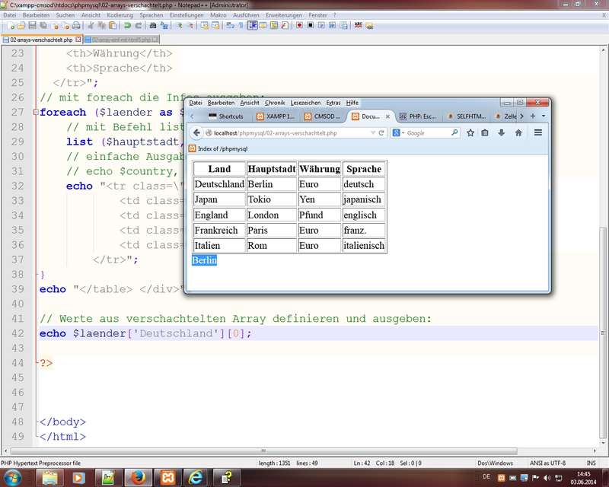Toggle INS insert mode in status bar
The image size is (609, 487).
(x=591, y=463)
